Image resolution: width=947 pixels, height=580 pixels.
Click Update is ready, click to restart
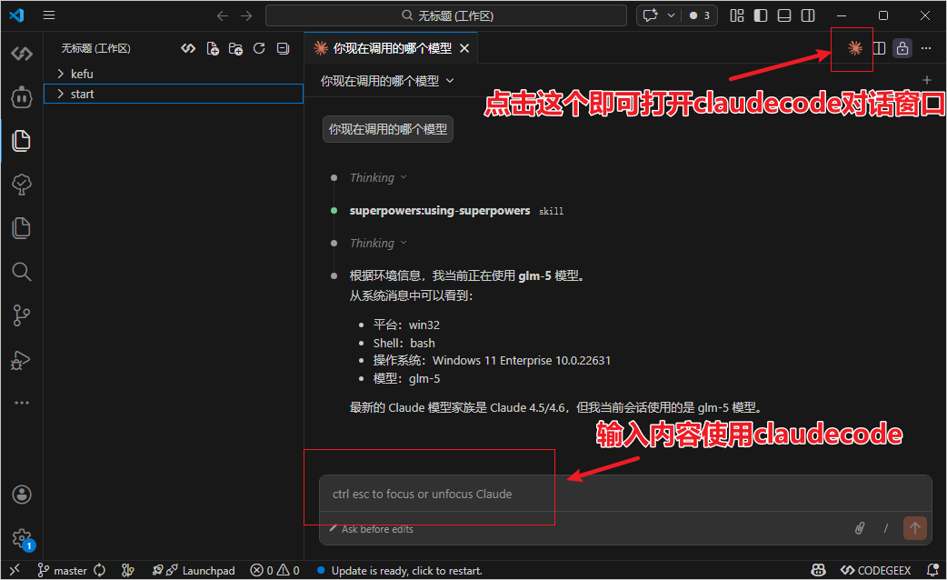400,570
